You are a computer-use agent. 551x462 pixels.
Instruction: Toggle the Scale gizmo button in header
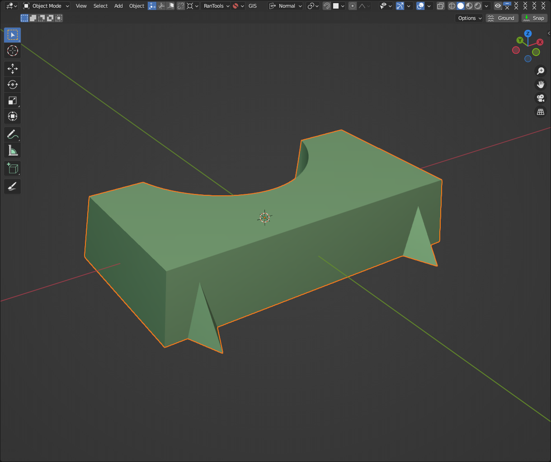click(x=170, y=6)
